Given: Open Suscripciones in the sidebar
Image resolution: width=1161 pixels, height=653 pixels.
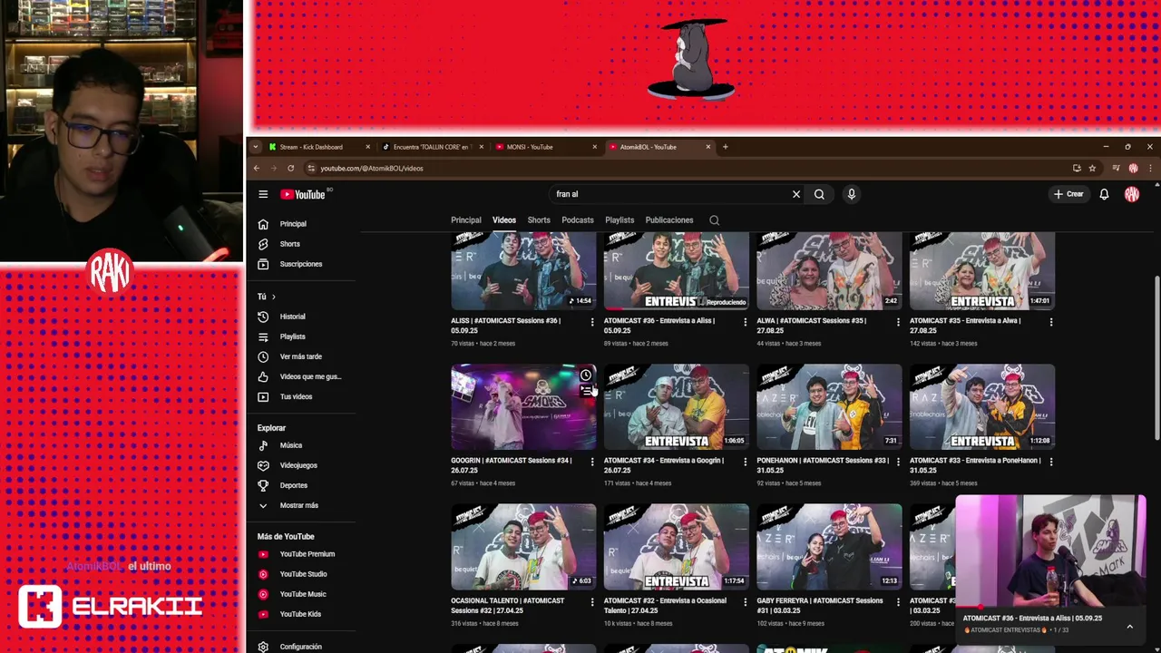Looking at the screenshot, I should click(299, 264).
